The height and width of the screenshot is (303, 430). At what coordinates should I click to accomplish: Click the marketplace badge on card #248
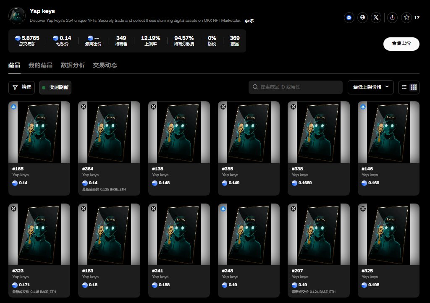pos(223,209)
